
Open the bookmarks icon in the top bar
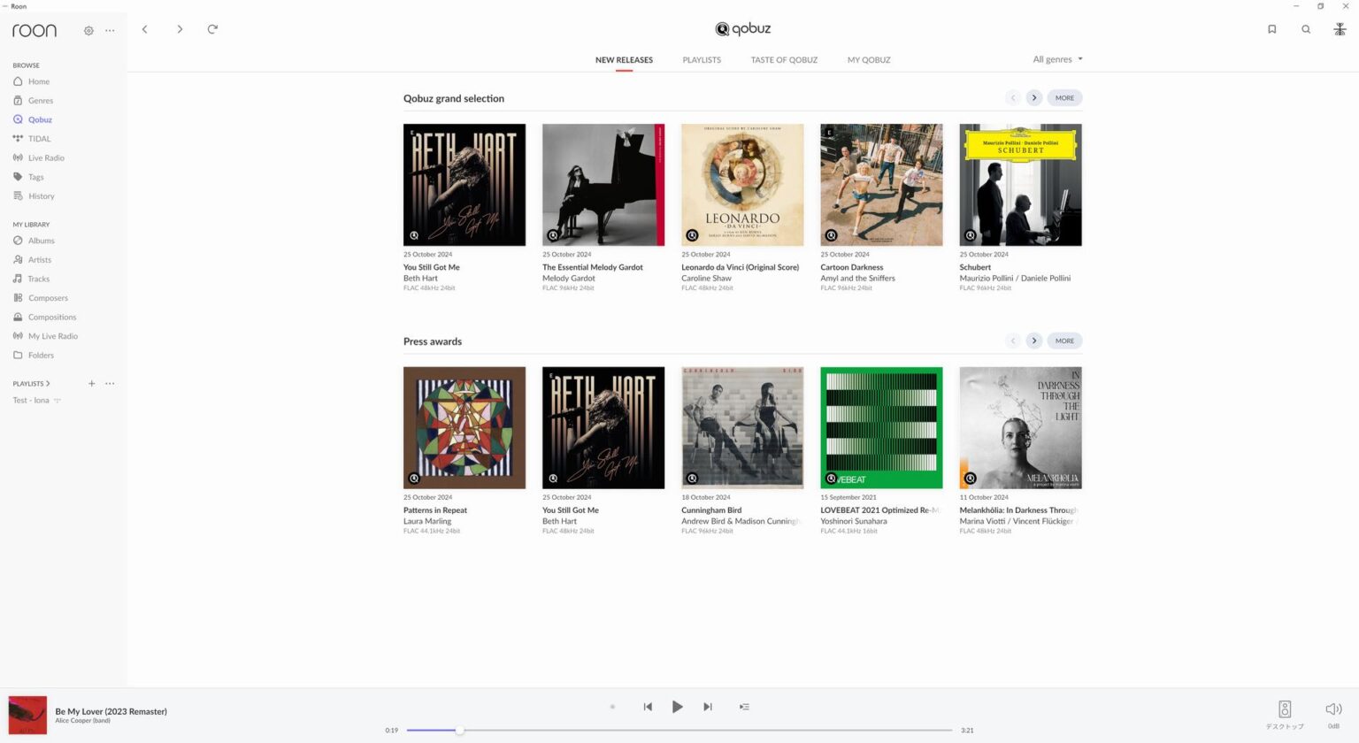click(x=1272, y=28)
